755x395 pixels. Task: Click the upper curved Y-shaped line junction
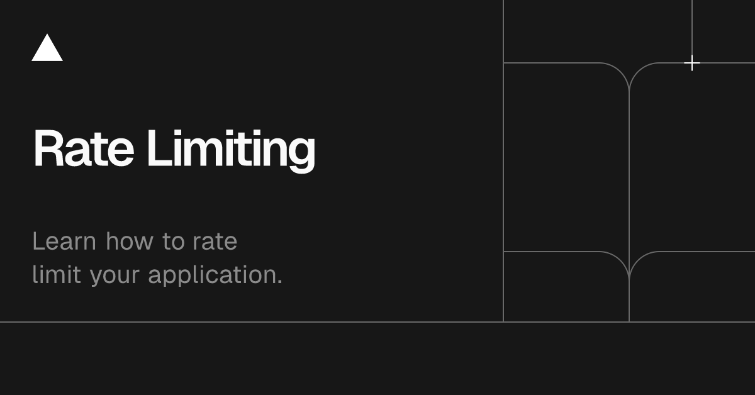tap(629, 77)
